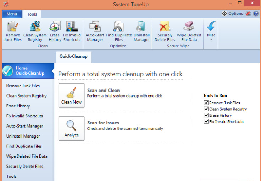
Task: Toggle Clean System Registry checkbox
Action: pyautogui.click(x=206, y=109)
